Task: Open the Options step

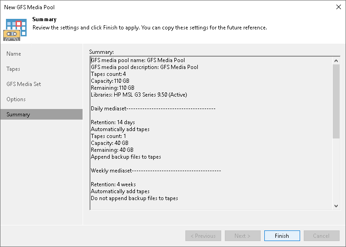Action: (16, 99)
